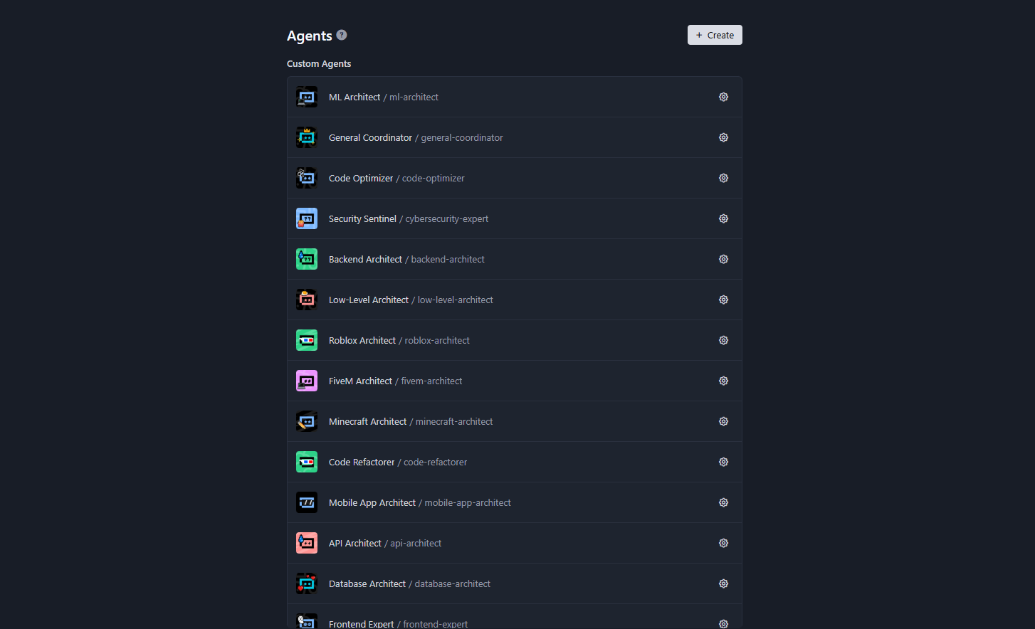Click the API Architect avatar icon
This screenshot has height=629, width=1035.
[x=307, y=543]
